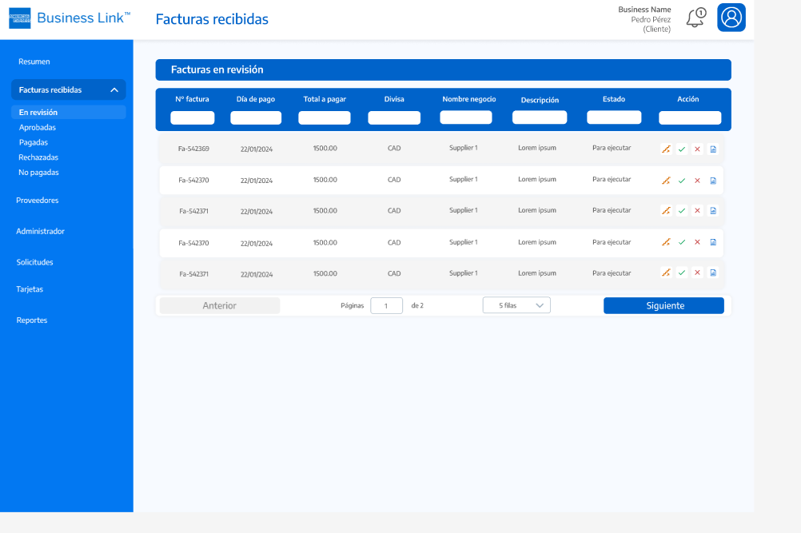Click the Siguiente button

pos(664,306)
